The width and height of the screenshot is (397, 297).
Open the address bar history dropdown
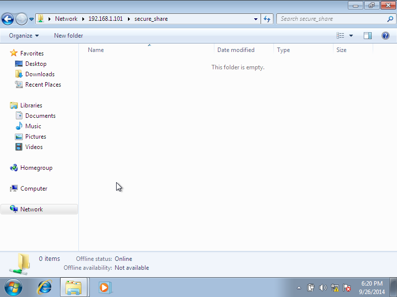pos(256,19)
